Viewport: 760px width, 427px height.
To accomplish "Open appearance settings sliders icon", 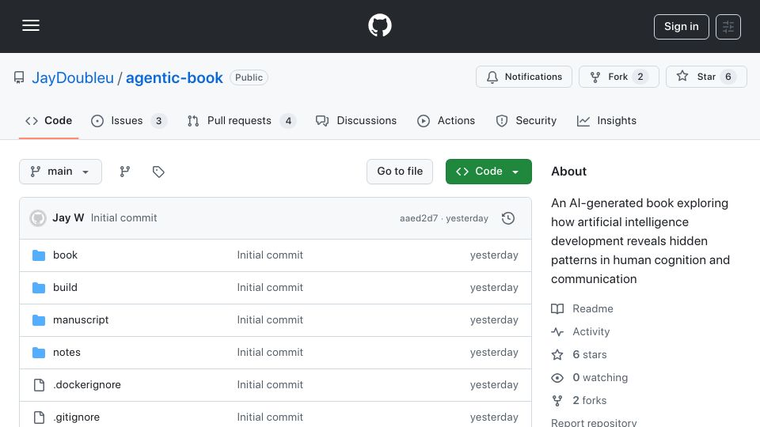I will tap(728, 27).
